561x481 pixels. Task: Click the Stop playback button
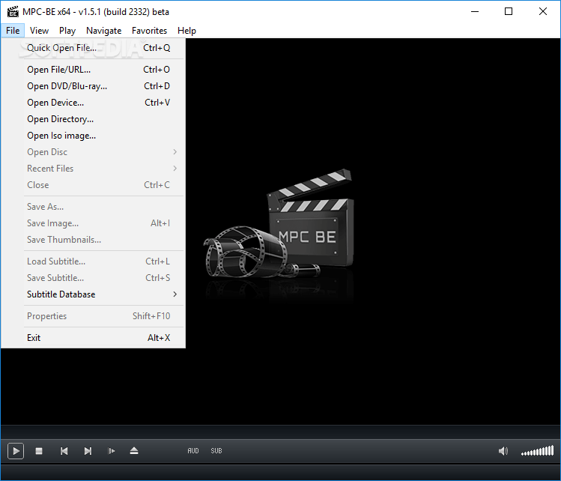[x=39, y=451]
